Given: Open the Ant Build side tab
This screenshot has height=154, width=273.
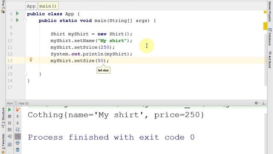Looking at the screenshot, I should [x=270, y=60].
